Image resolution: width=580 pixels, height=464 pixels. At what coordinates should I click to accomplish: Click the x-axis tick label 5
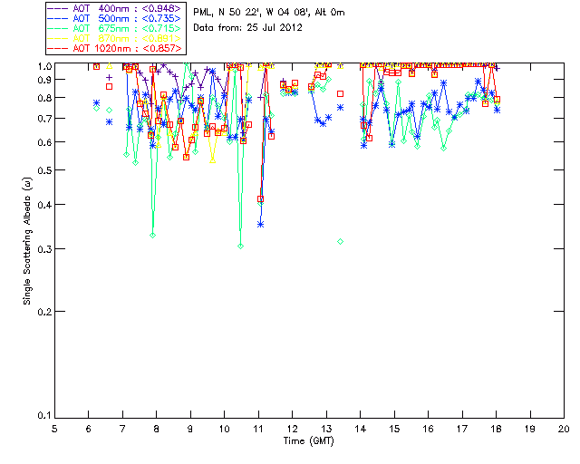pyautogui.click(x=55, y=428)
